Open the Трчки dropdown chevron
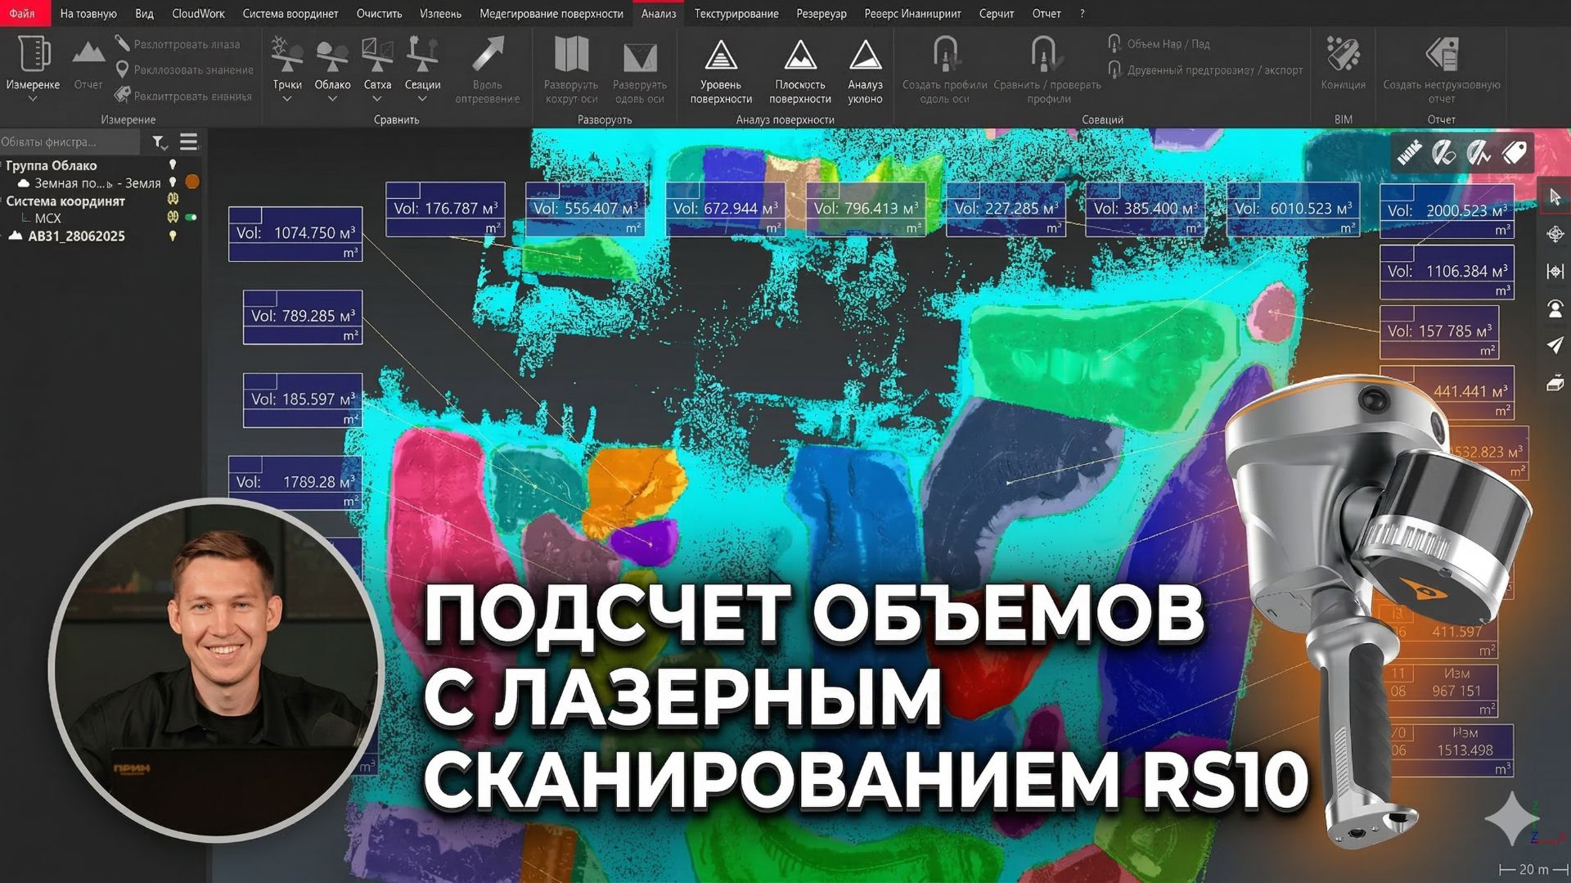 click(x=287, y=99)
